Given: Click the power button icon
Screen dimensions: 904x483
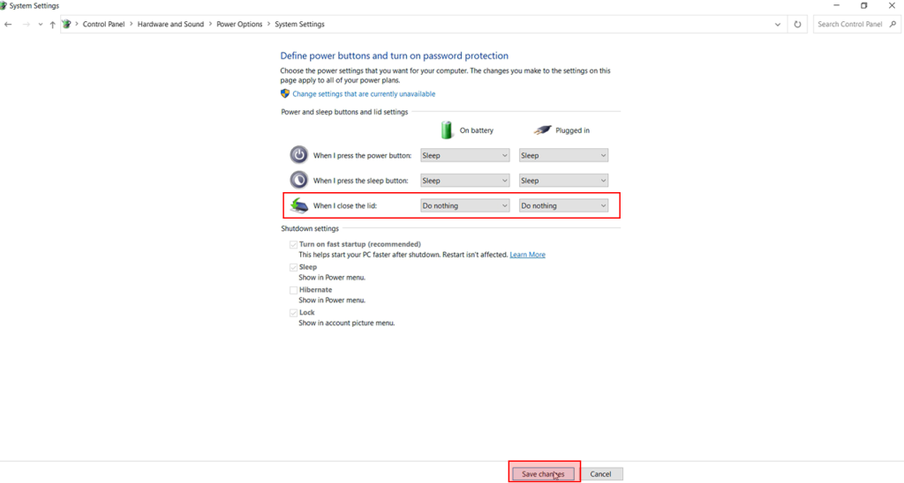Looking at the screenshot, I should (299, 155).
